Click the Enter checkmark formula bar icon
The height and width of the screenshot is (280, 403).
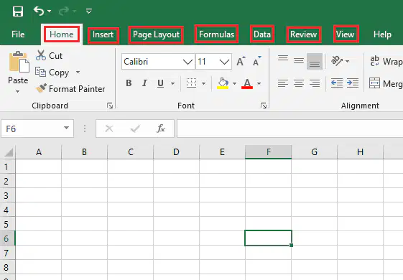(x=135, y=129)
